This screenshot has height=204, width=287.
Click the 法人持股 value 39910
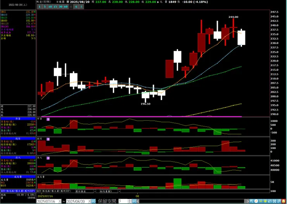click(30, 163)
